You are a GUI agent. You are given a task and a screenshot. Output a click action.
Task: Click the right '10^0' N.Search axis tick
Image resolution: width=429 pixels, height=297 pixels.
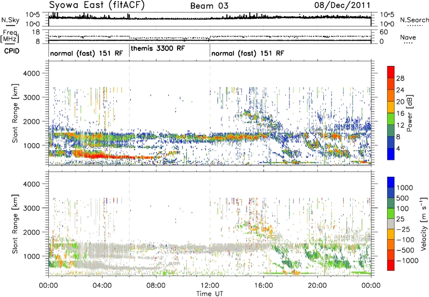coord(387,24)
